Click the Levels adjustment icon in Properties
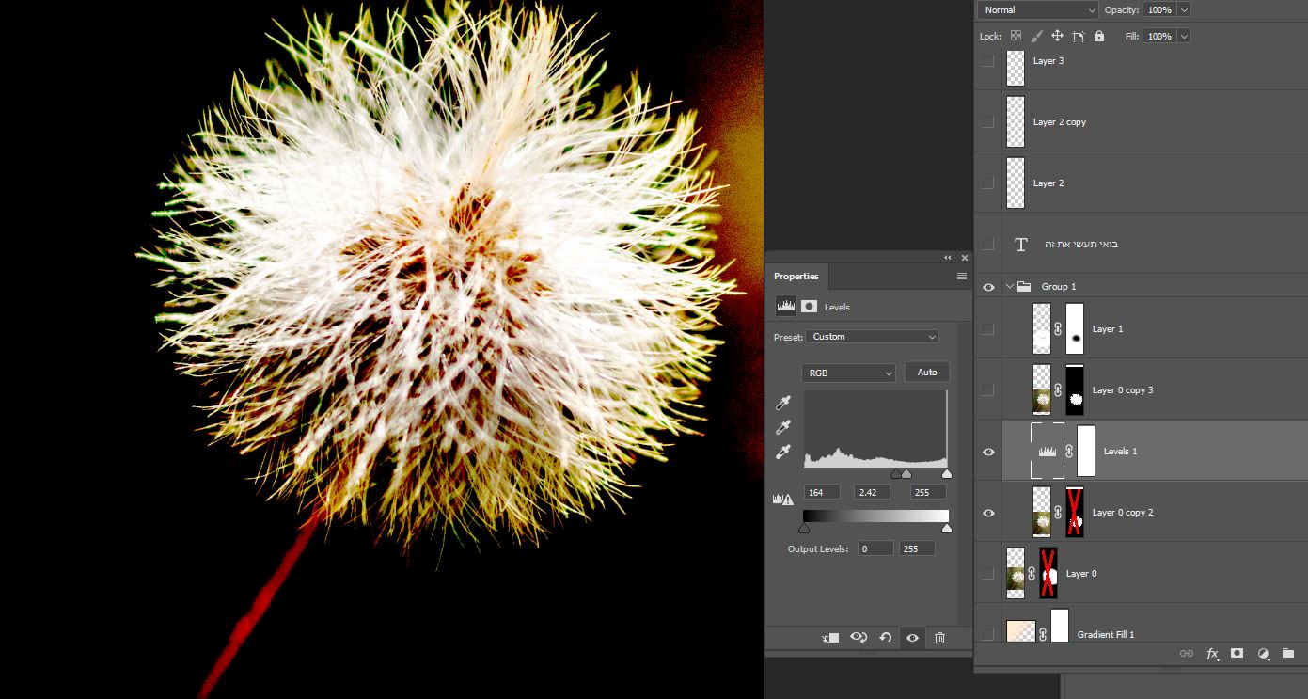The image size is (1308, 699). (x=786, y=307)
